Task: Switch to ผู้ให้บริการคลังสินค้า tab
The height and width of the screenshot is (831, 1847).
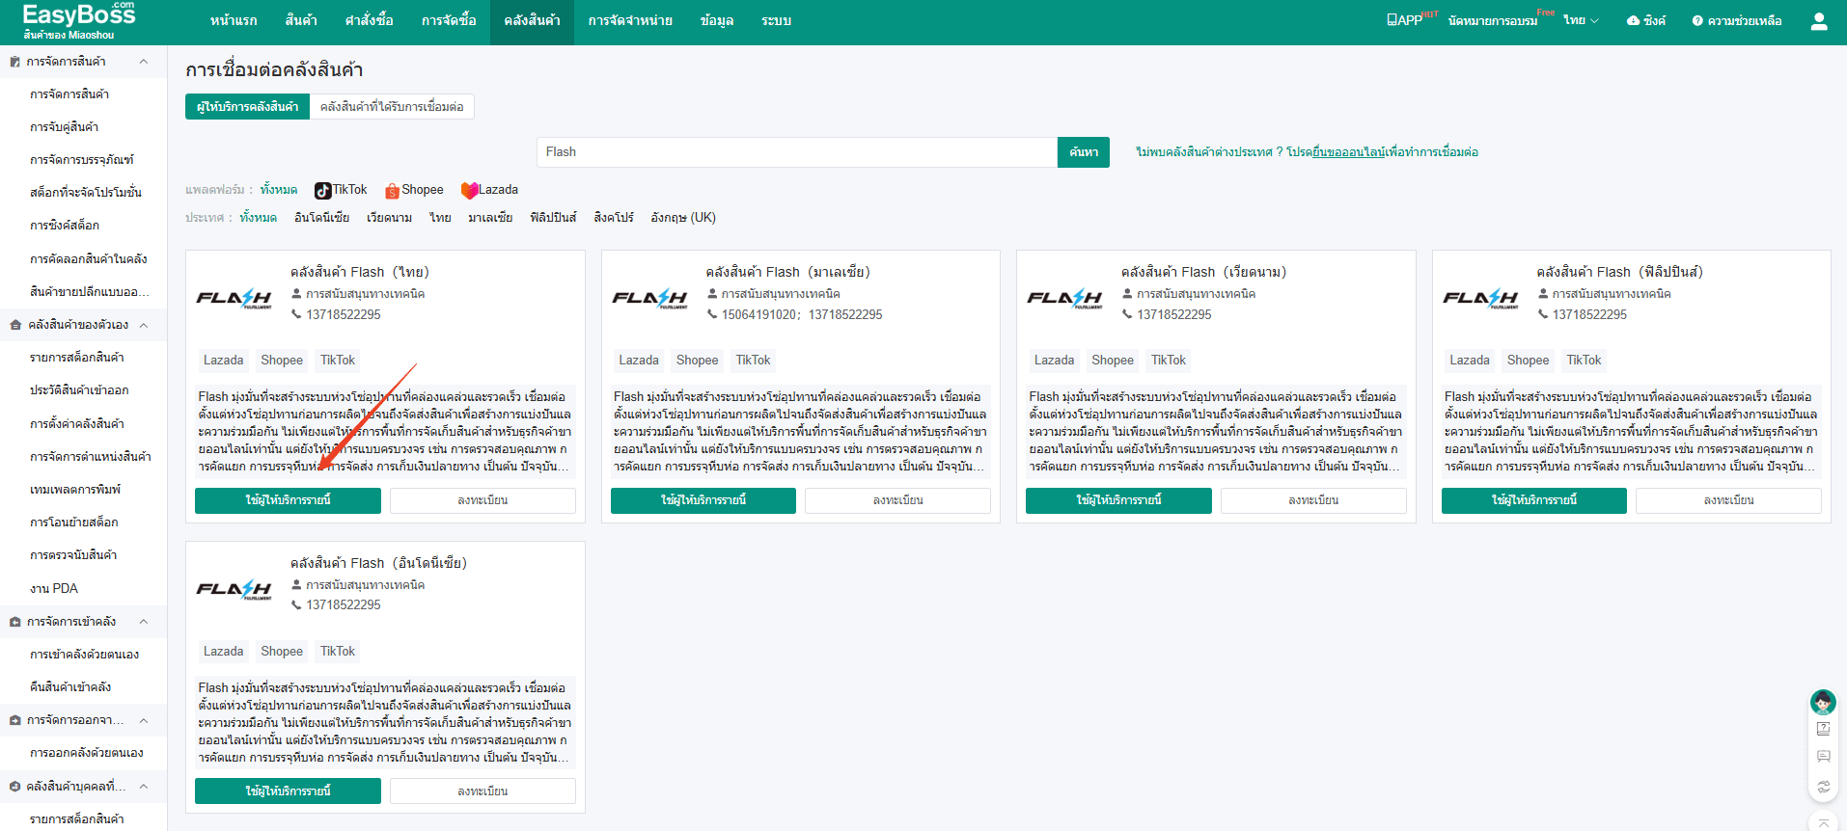Action: 247,107
